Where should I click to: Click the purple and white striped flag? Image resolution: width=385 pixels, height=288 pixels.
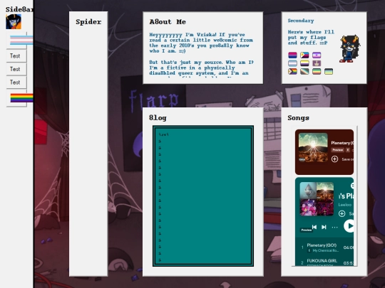tap(317, 55)
